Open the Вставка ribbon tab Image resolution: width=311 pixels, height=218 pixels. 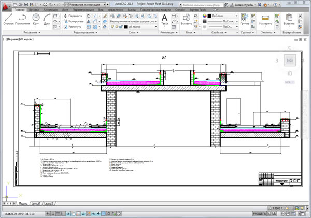click(34, 9)
